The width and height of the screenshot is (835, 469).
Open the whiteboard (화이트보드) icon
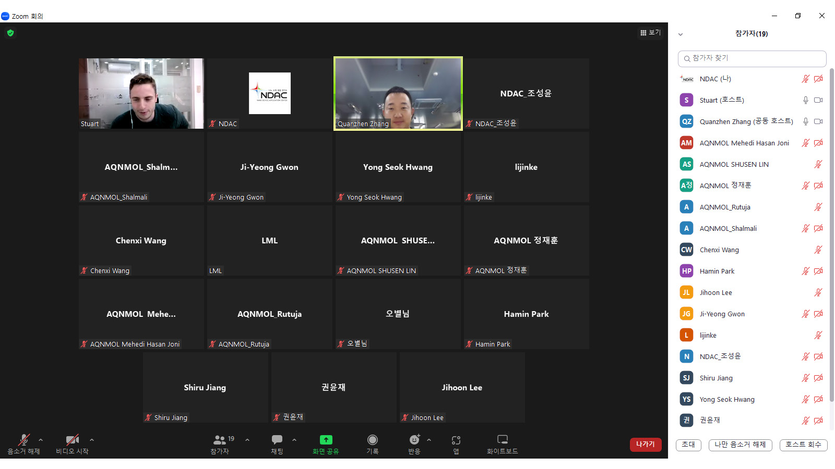(502, 440)
